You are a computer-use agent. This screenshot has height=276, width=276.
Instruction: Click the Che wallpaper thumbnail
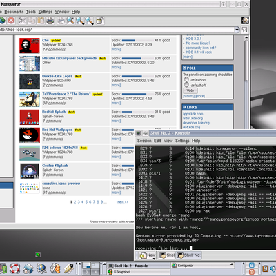pos(30,46)
